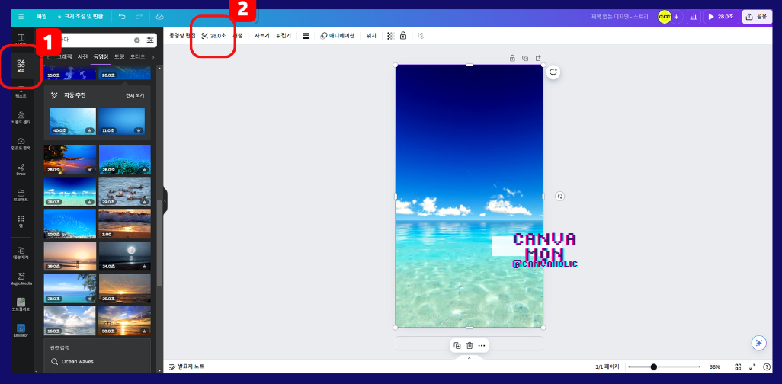Duplicate the selected element in floating toolbar
782x384 pixels.
tap(457, 346)
